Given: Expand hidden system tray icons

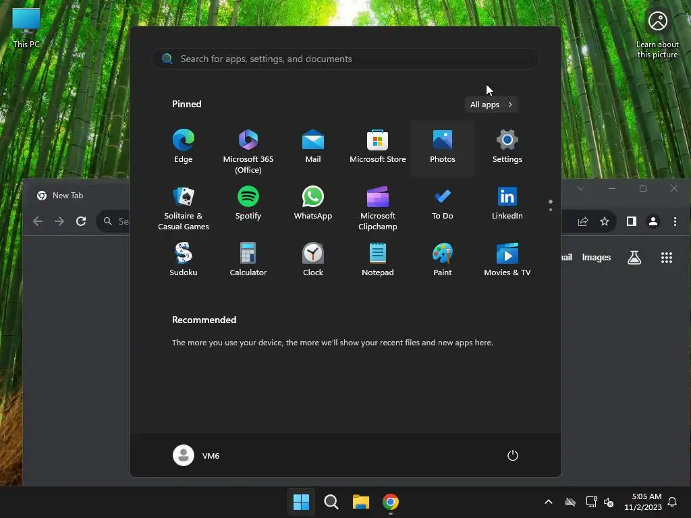Looking at the screenshot, I should click(549, 502).
